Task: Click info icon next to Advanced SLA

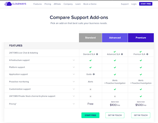Action: [x=122, y=54]
